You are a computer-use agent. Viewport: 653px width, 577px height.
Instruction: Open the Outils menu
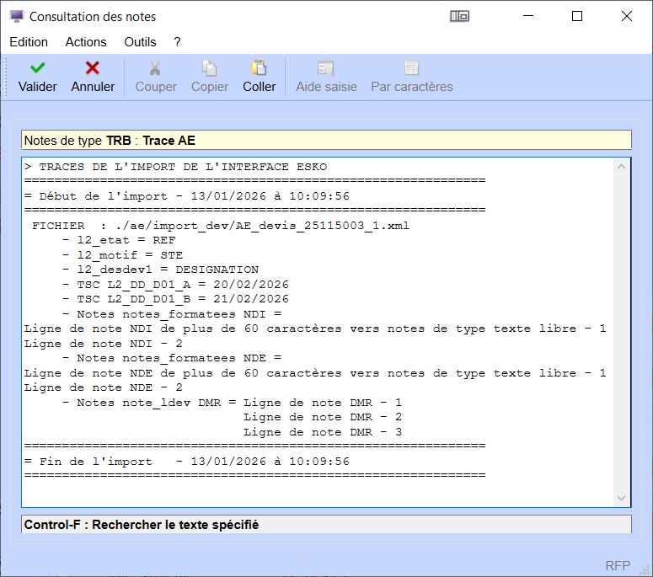140,42
